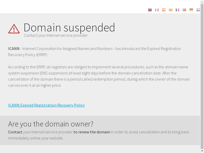Viewport: 204px width, 153px height.
Task: Click the scrollbar down arrow
Action: 202,151
